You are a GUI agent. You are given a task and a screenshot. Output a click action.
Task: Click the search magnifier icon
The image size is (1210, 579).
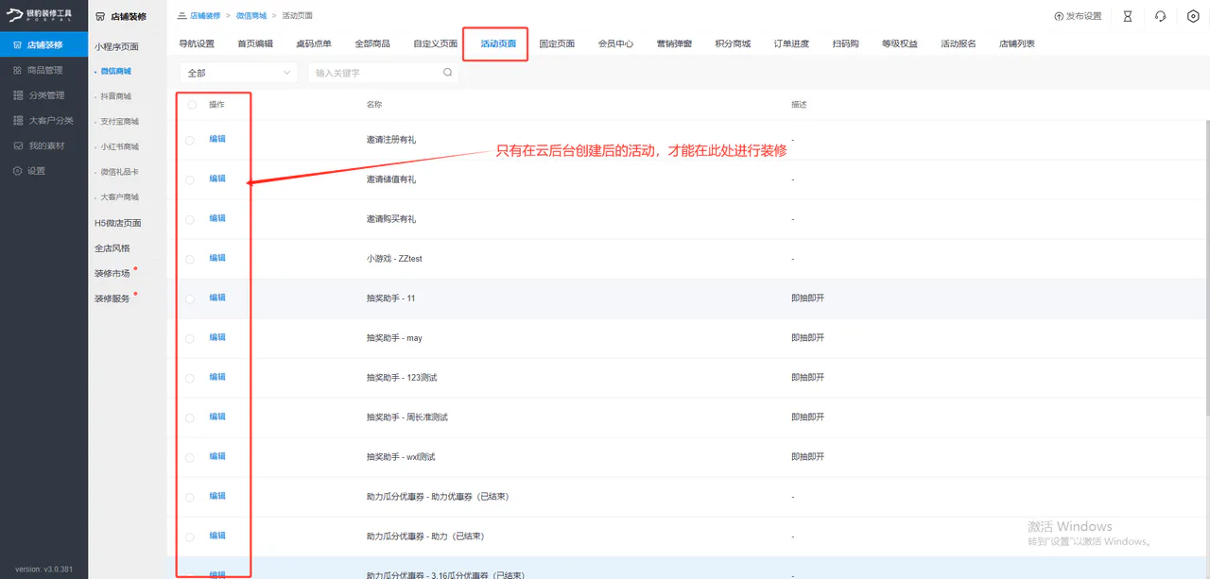click(x=447, y=73)
